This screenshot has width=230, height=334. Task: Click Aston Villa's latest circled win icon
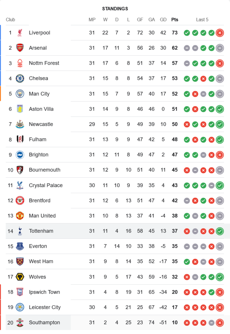pos(220,109)
